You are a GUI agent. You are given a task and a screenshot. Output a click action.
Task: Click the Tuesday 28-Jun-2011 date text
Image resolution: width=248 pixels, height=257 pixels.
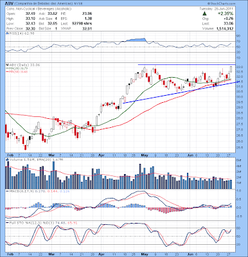pos(217,9)
